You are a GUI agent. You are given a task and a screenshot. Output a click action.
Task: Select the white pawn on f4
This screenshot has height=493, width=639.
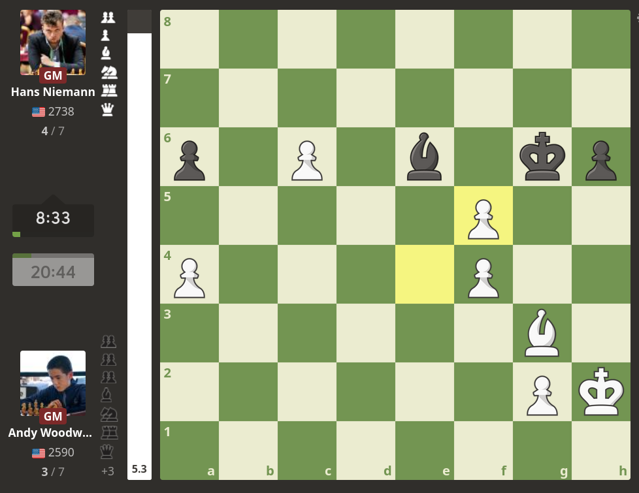(x=483, y=278)
